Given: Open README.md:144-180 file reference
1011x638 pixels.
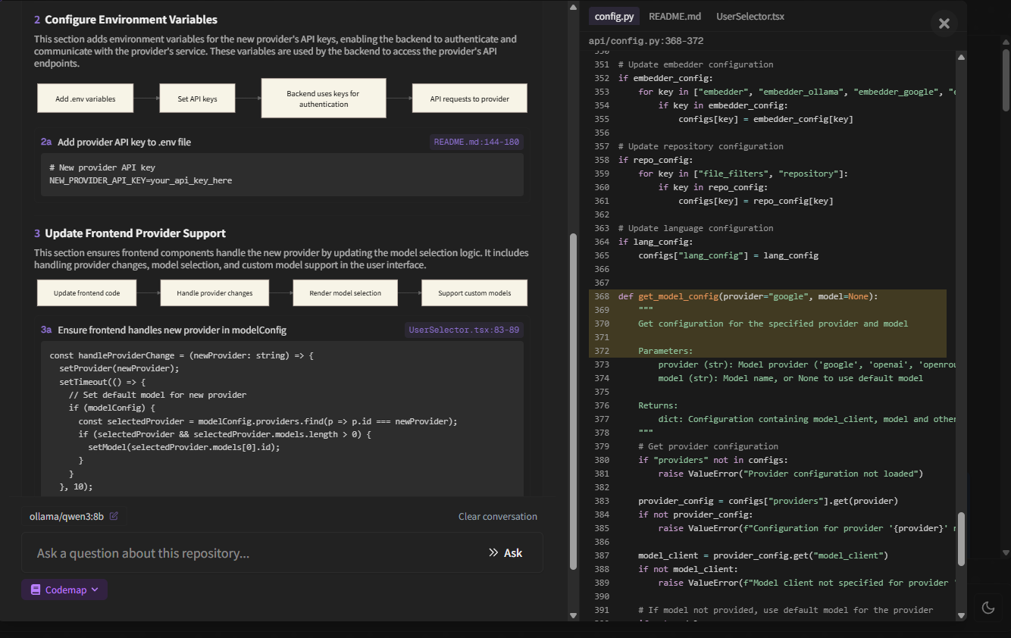Looking at the screenshot, I should click(477, 142).
